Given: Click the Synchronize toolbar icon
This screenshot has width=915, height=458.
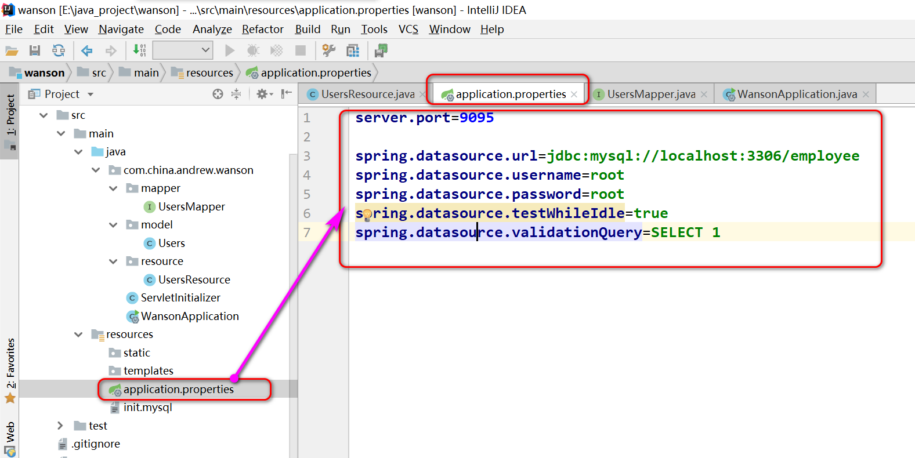Looking at the screenshot, I should (x=59, y=51).
